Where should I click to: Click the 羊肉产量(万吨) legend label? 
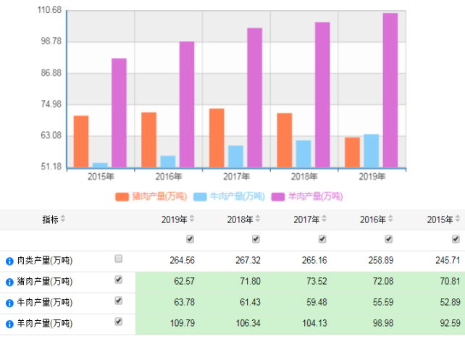pyautogui.click(x=315, y=196)
